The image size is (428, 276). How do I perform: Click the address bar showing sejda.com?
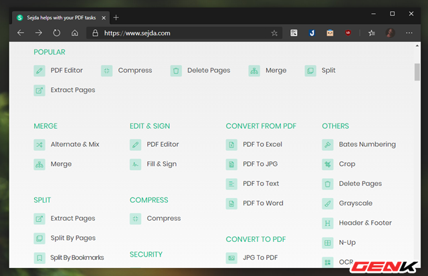181,33
